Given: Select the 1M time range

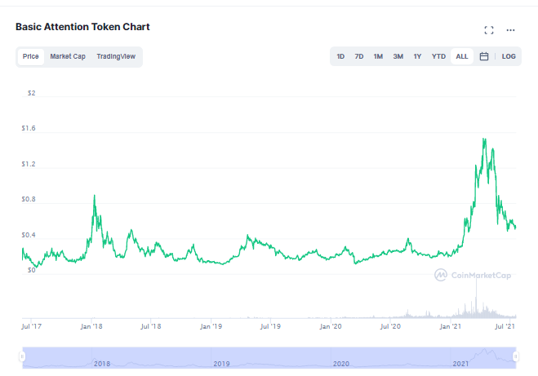Looking at the screenshot, I should tap(378, 56).
